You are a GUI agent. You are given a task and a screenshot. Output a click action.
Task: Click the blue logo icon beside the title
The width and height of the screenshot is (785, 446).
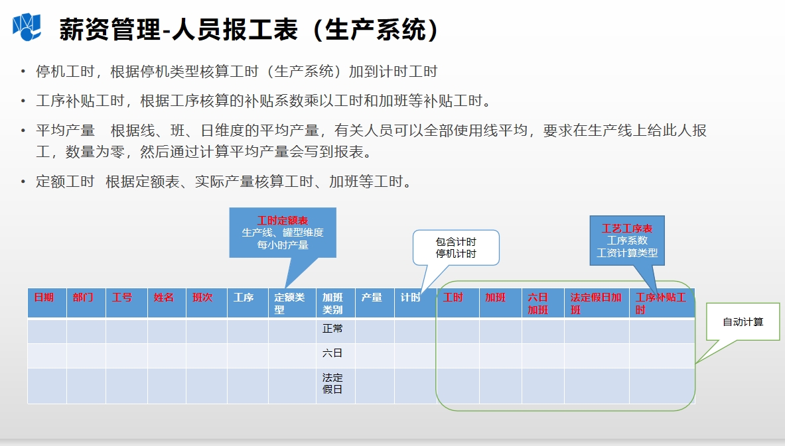pyautogui.click(x=27, y=27)
